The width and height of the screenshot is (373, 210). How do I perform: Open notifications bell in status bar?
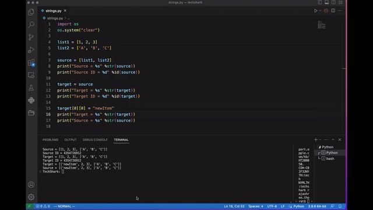click(x=340, y=206)
